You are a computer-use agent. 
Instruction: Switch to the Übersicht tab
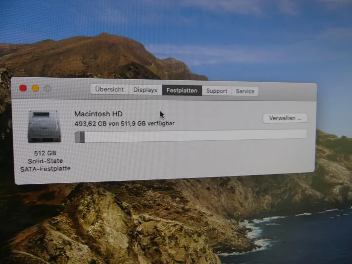coord(110,89)
